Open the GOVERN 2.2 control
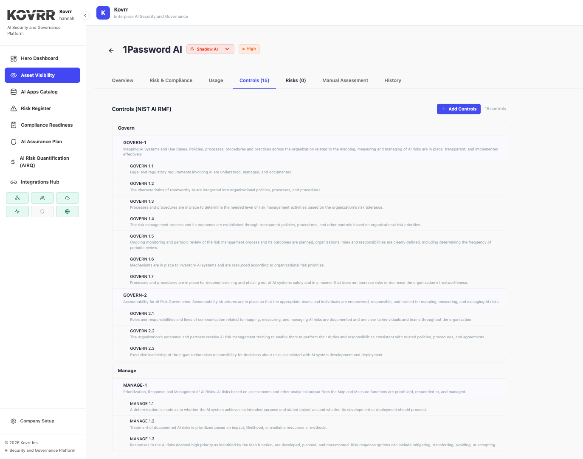This screenshot has height=459, width=583. pyautogui.click(x=309, y=334)
